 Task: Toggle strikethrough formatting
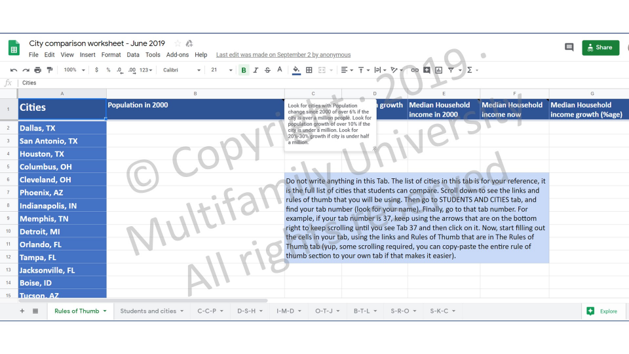(267, 70)
